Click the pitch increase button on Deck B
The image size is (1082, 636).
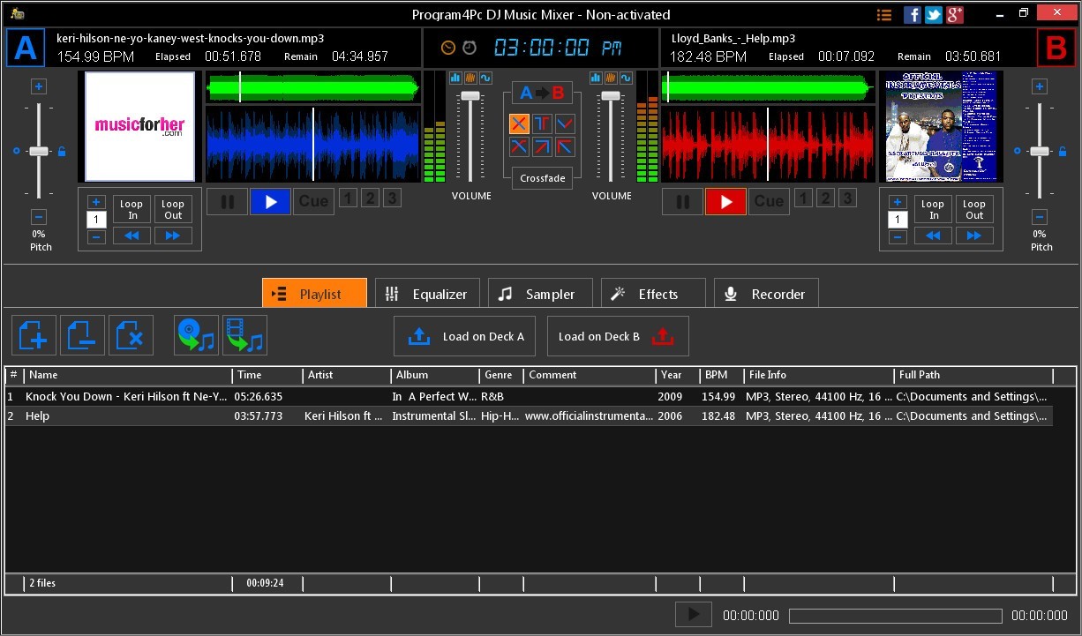coord(1039,86)
